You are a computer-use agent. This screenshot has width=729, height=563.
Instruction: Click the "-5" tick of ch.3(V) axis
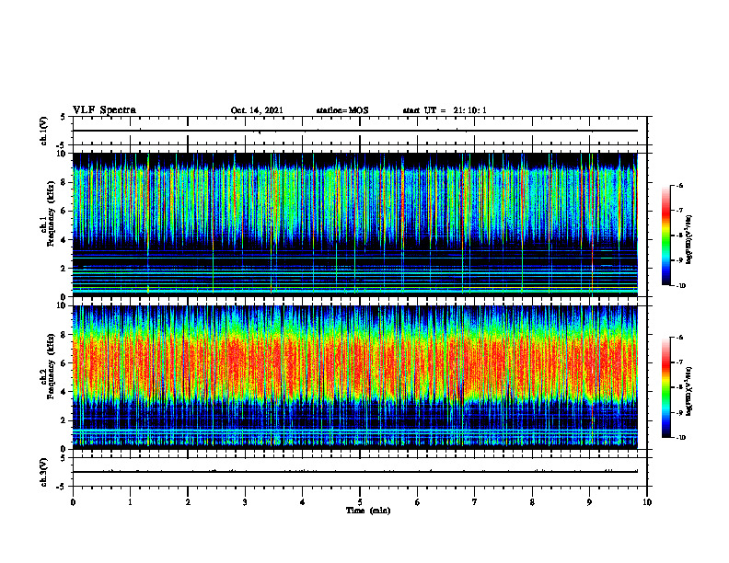coord(63,487)
